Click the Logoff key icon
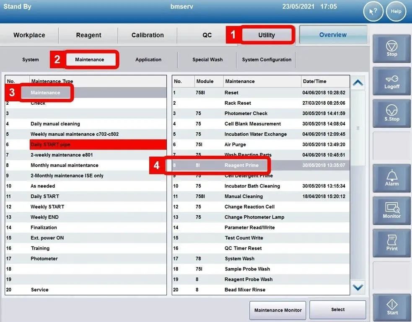 [x=391, y=81]
